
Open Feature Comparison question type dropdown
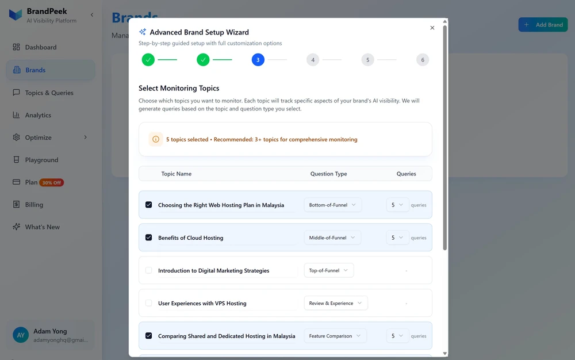[335, 336]
